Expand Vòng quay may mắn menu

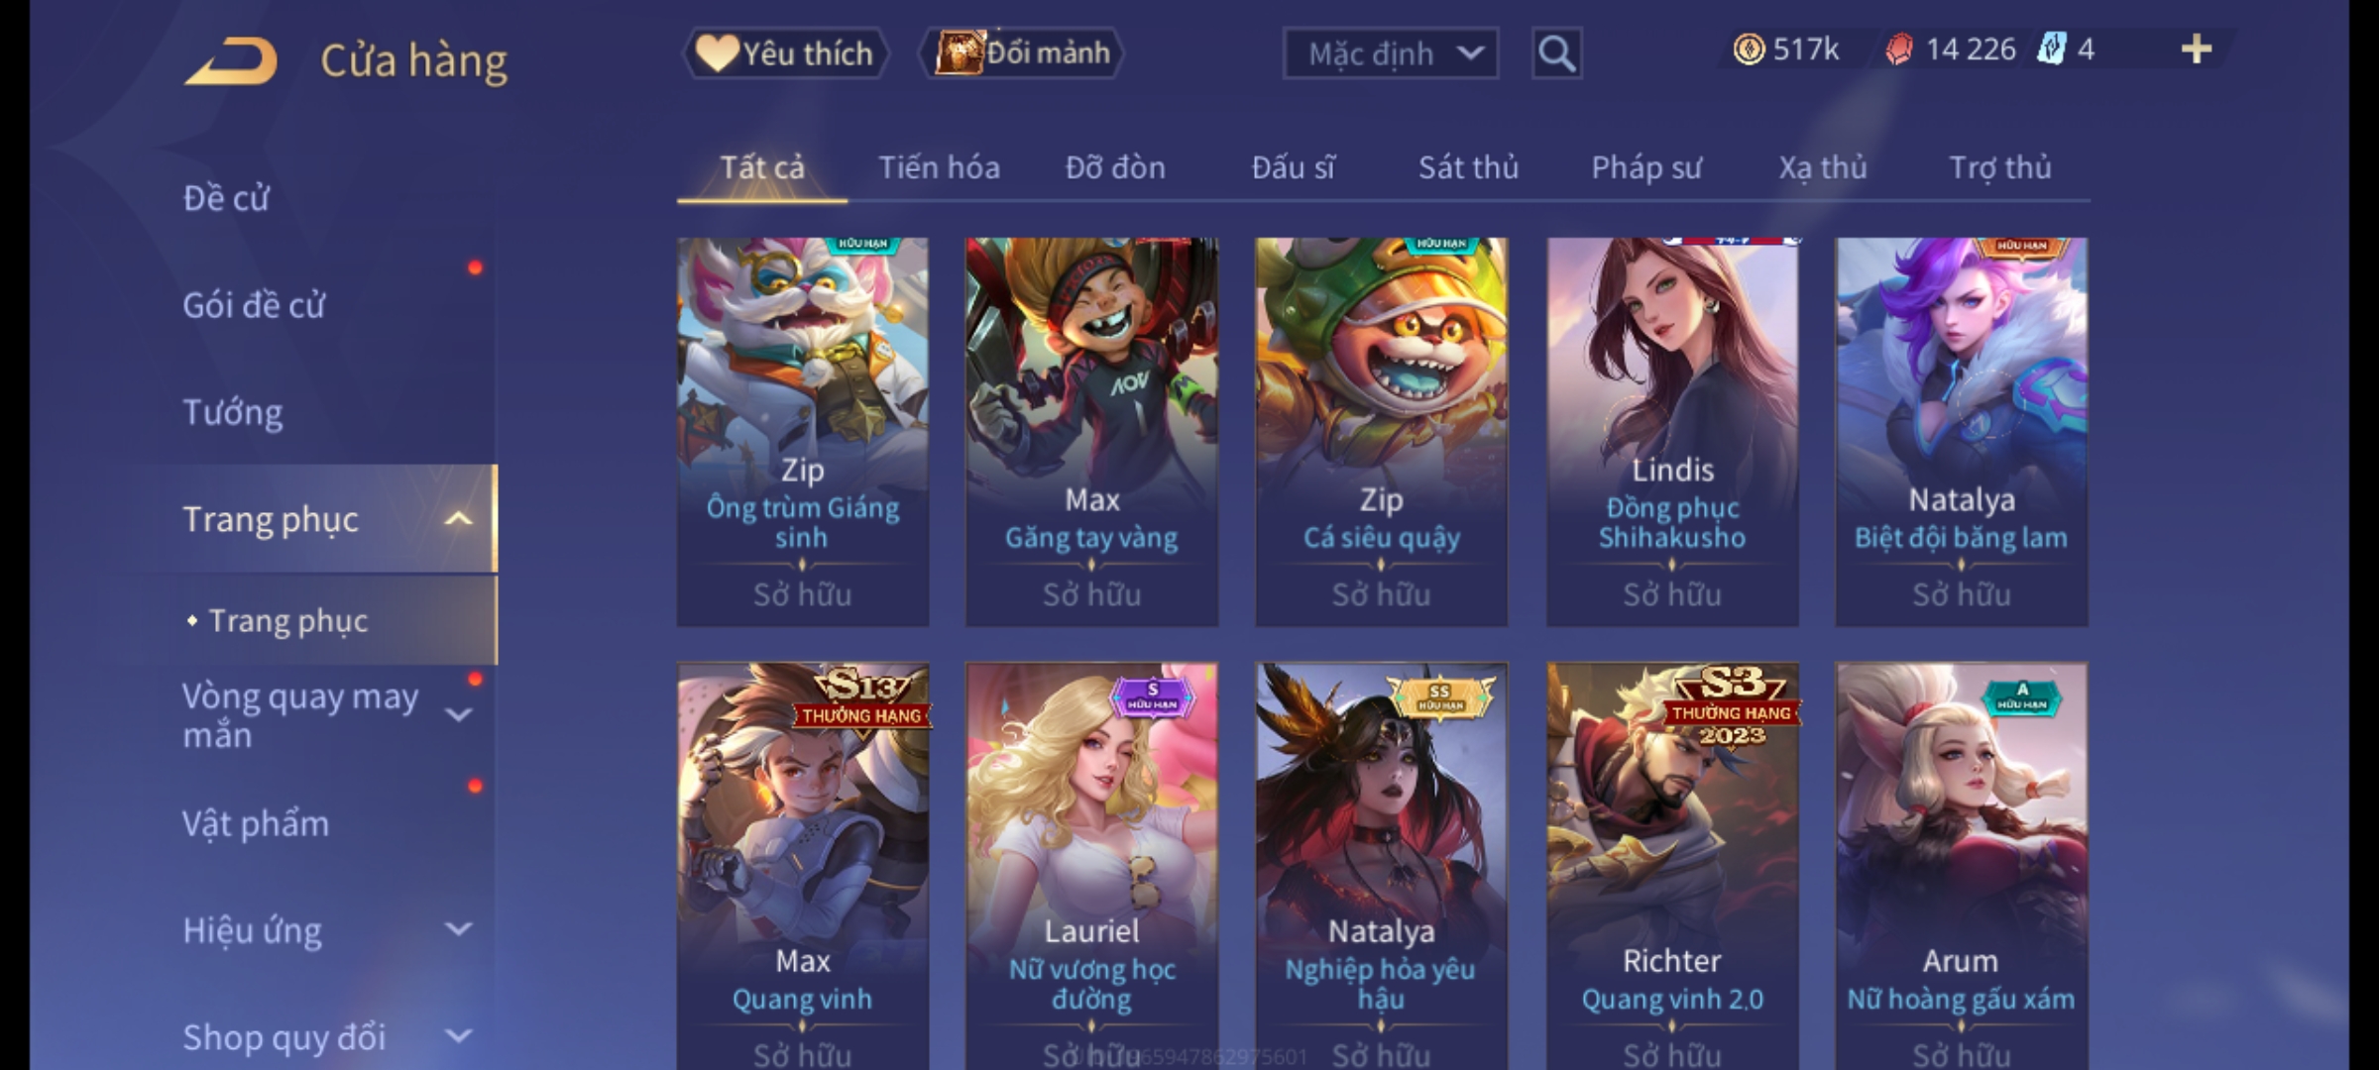tap(458, 714)
